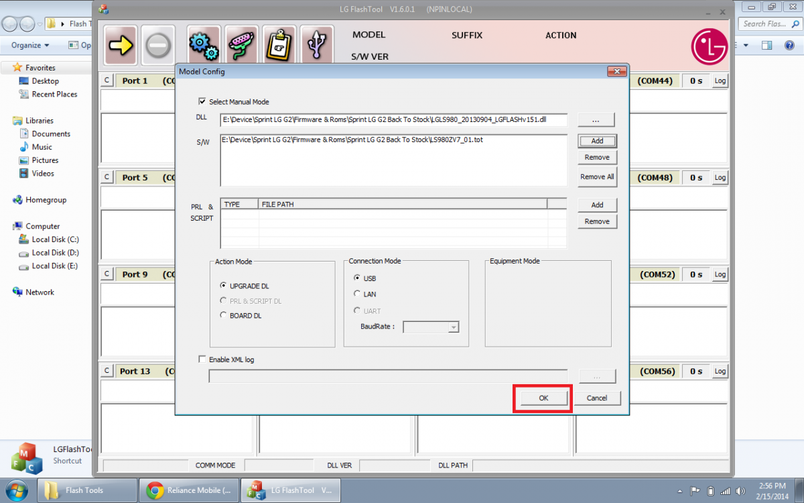This screenshot has width=804, height=503.
Task: Click the clipboard log icon in toolbar
Action: (x=279, y=46)
